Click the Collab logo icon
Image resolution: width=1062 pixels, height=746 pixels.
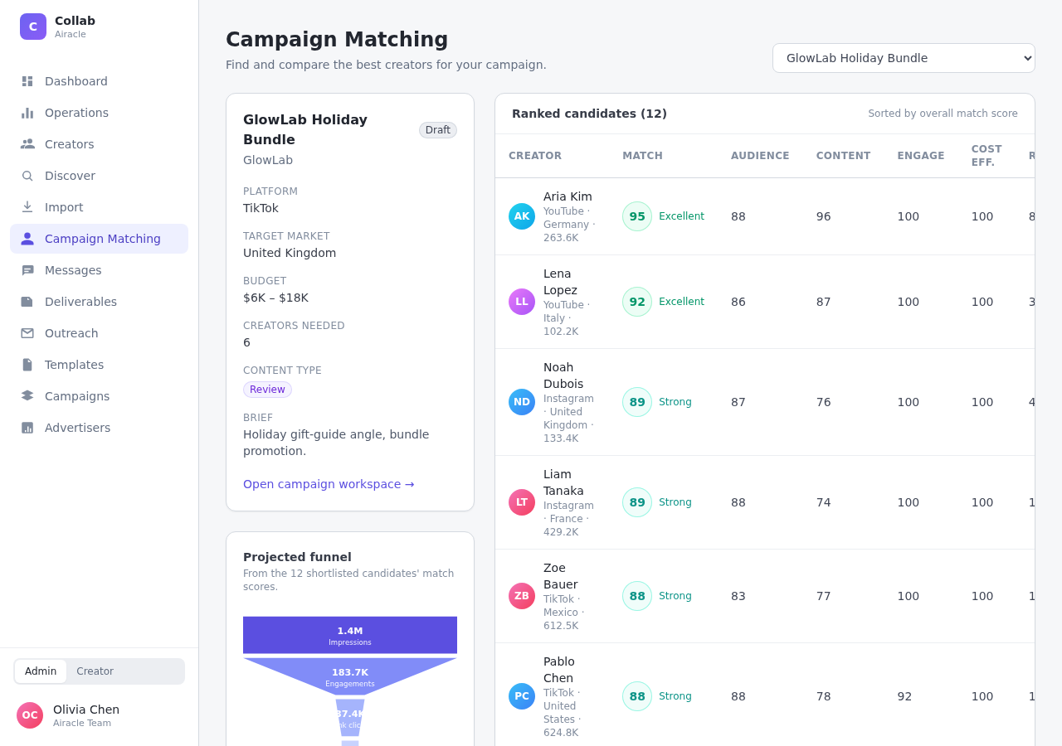[33, 27]
